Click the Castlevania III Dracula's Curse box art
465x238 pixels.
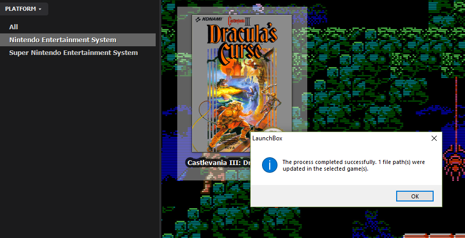(241, 83)
